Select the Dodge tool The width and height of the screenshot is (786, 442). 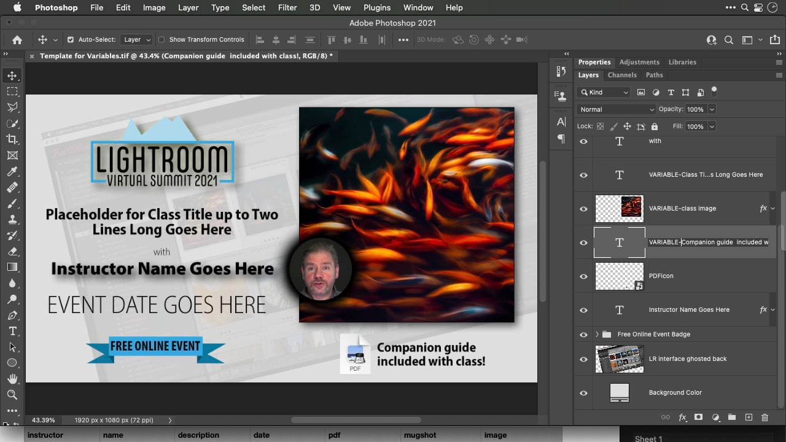tap(12, 300)
